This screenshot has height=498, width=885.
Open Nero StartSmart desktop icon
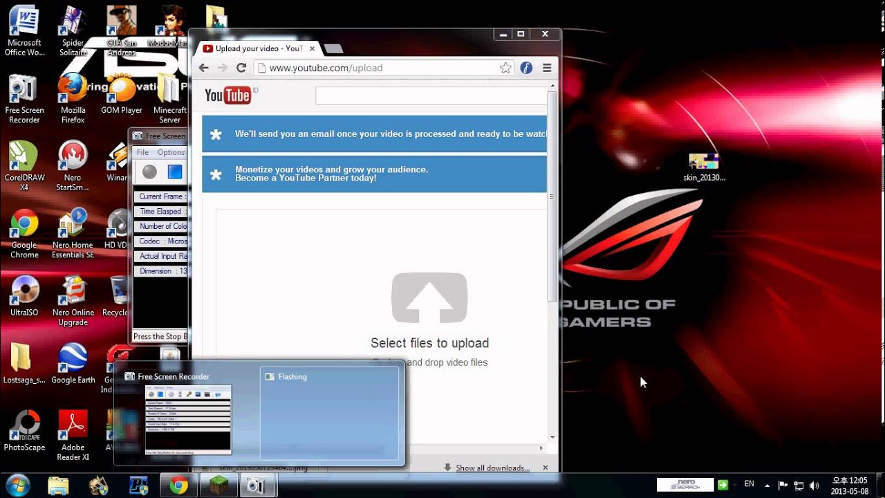(73, 166)
